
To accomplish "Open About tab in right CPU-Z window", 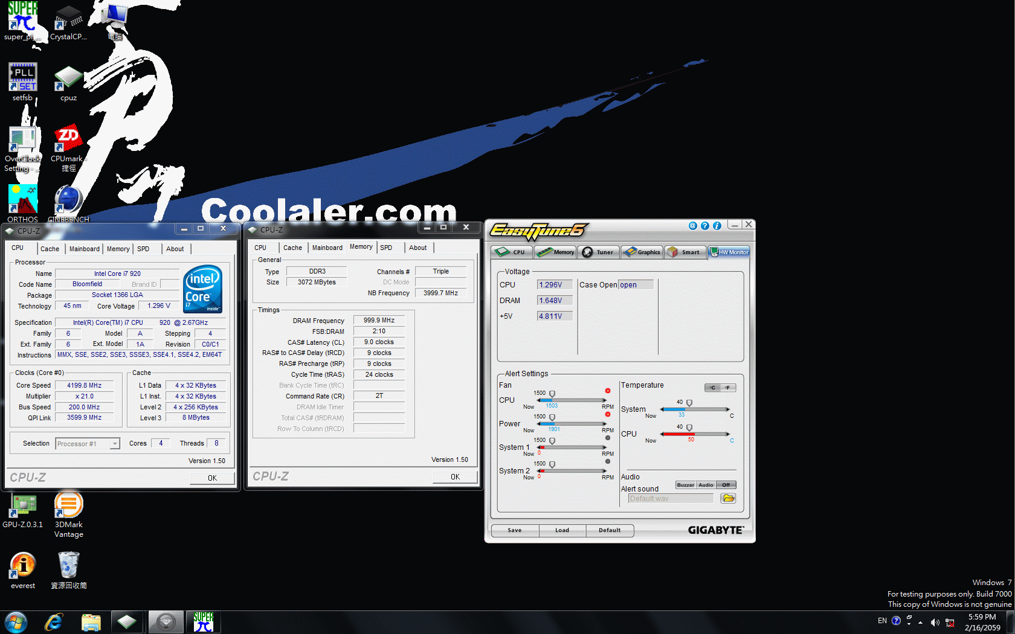I will tap(417, 248).
